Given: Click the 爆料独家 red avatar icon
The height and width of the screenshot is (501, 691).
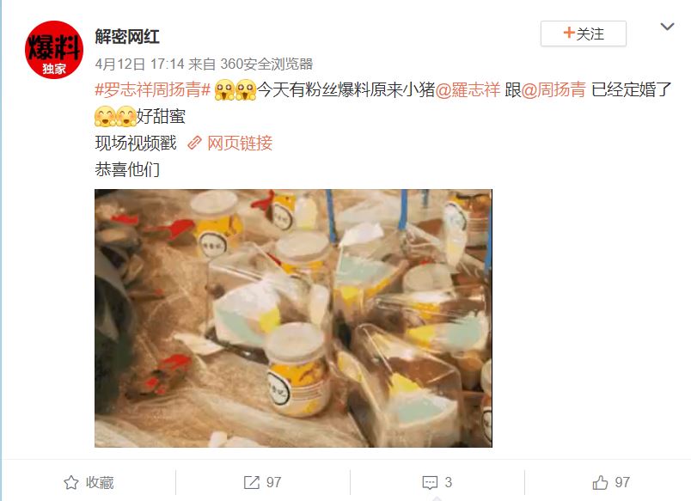Looking at the screenshot, I should [x=54, y=49].
